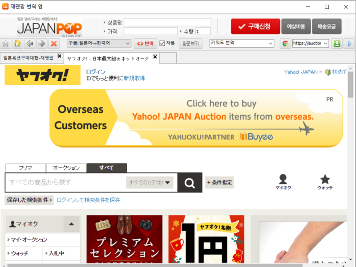Stop loading with the red X icon
Viewport: 356px width, 267px height.
click(54, 44)
